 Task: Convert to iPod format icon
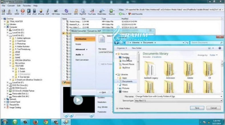point(34,12)
